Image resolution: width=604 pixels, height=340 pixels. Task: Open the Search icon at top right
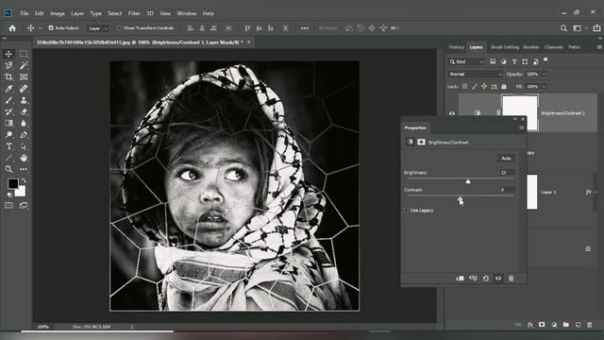[x=563, y=28]
